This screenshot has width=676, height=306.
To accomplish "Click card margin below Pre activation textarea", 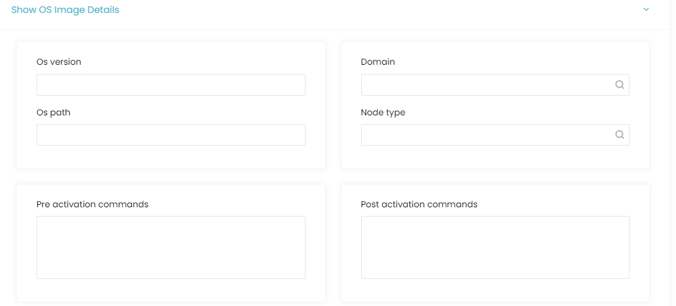I will [171, 290].
